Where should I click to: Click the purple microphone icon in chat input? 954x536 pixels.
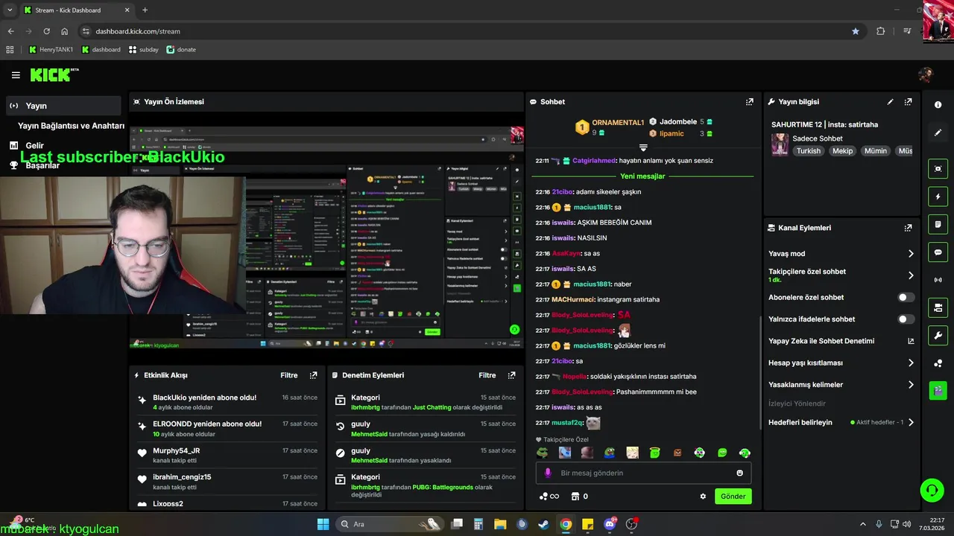click(x=548, y=473)
